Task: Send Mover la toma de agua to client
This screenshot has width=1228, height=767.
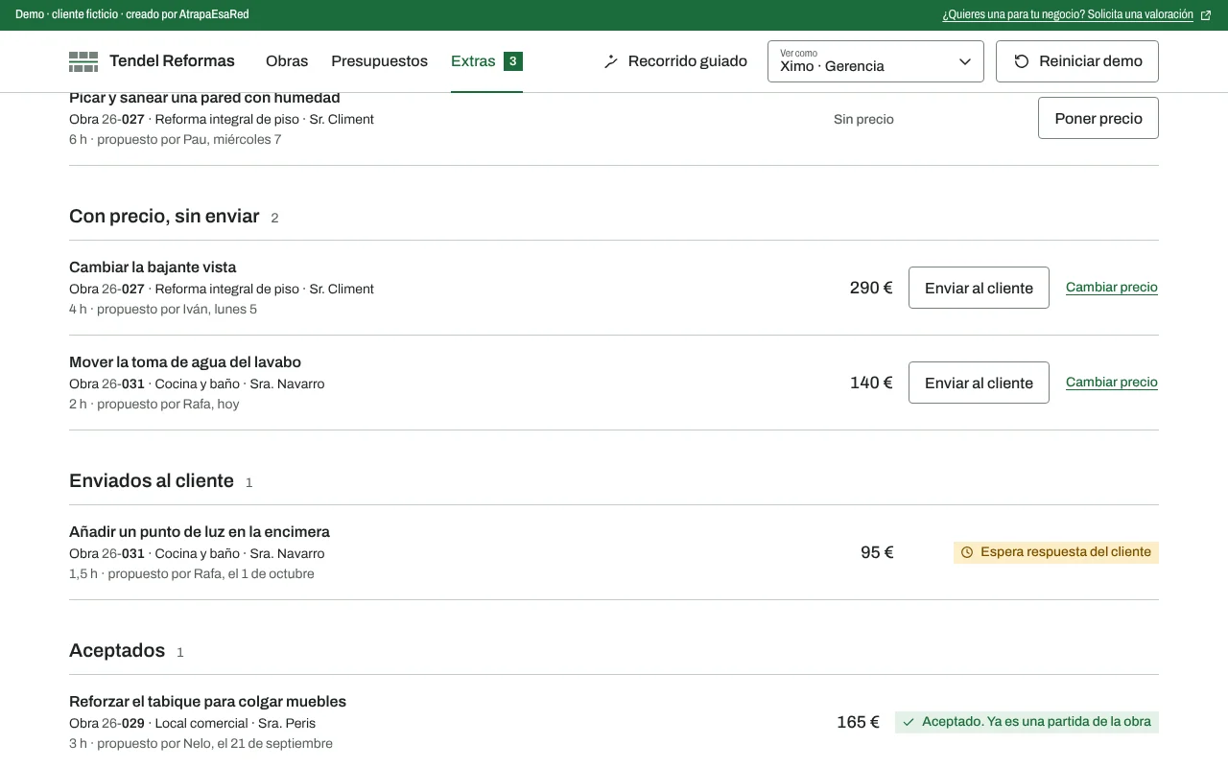Action: click(x=979, y=383)
